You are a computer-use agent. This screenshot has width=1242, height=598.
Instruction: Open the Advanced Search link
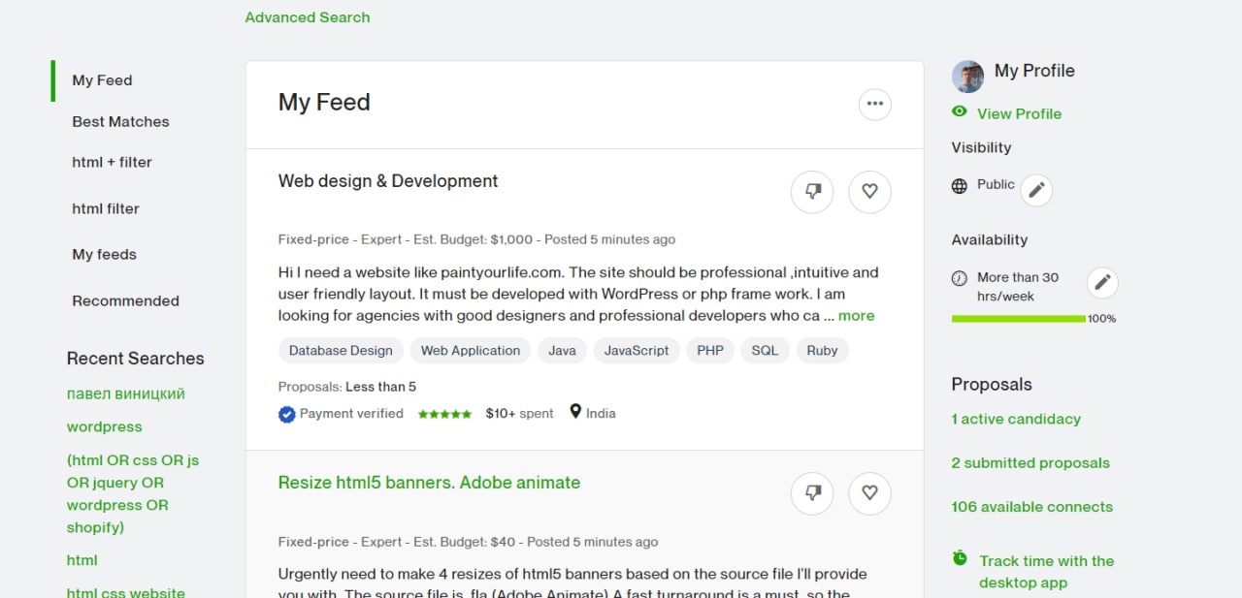pos(307,17)
